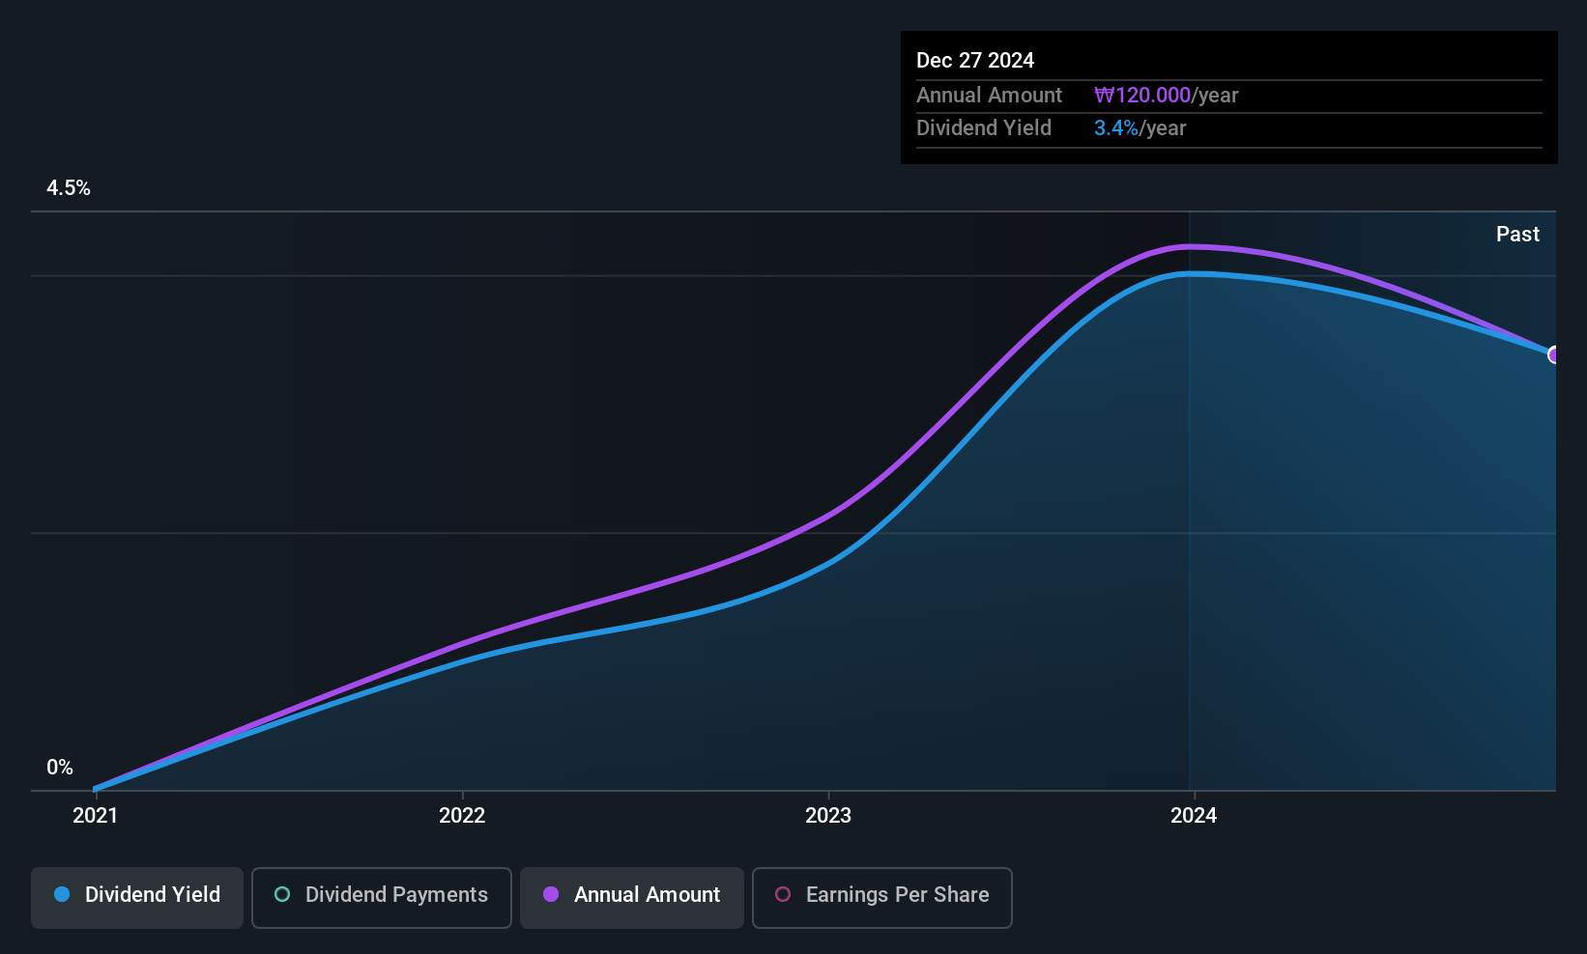Click the 0% y-axis label
This screenshot has width=1587, height=954.
tap(60, 768)
